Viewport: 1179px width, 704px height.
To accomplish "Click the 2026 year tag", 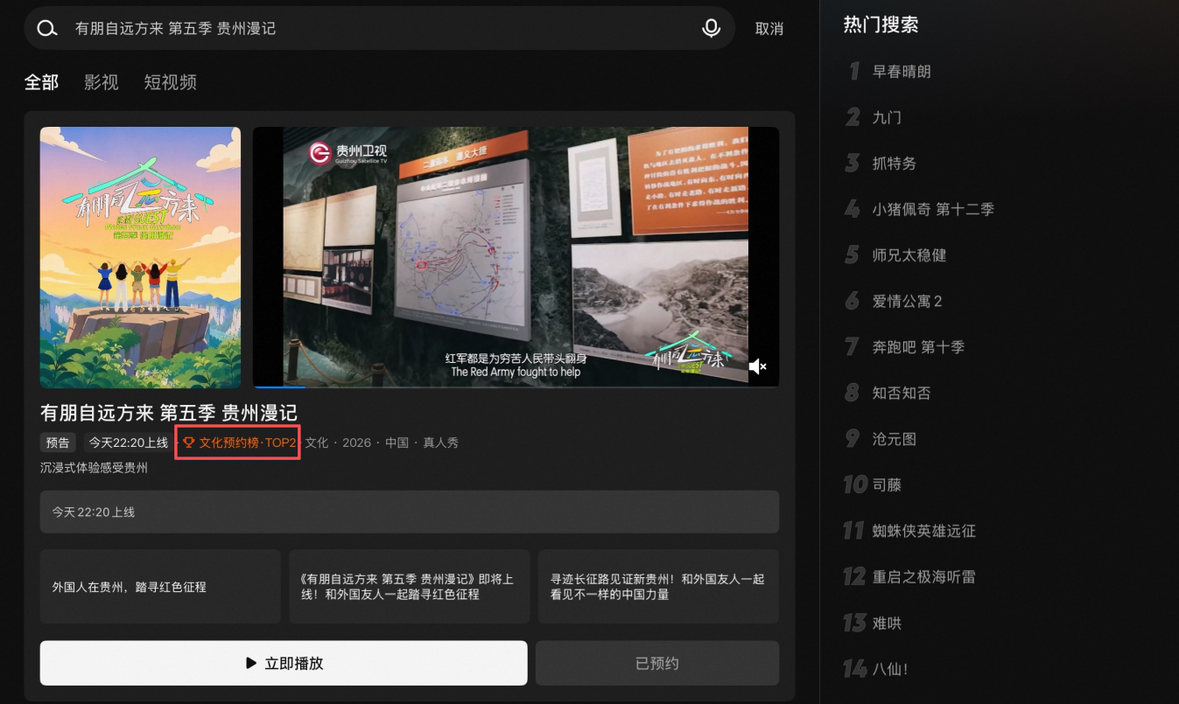I will [357, 443].
